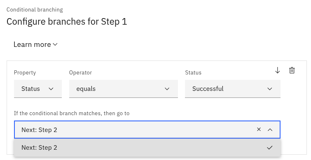Click the chevron in the Property Status dropdown
311x160 pixels.
(51, 89)
